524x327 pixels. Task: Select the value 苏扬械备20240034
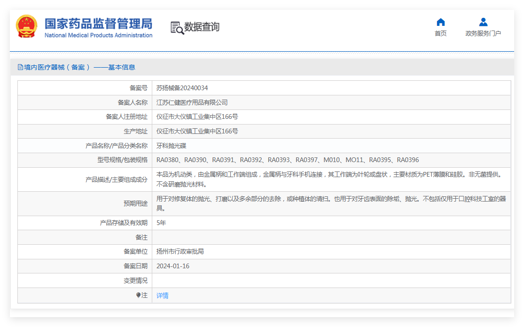pyautogui.click(x=182, y=88)
